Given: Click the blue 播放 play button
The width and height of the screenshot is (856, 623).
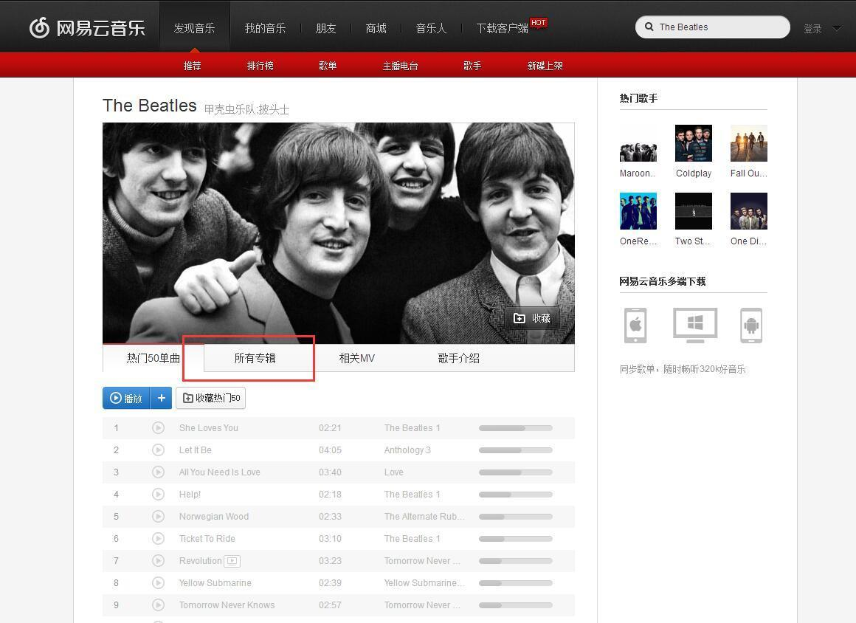Looking at the screenshot, I should coord(127,398).
